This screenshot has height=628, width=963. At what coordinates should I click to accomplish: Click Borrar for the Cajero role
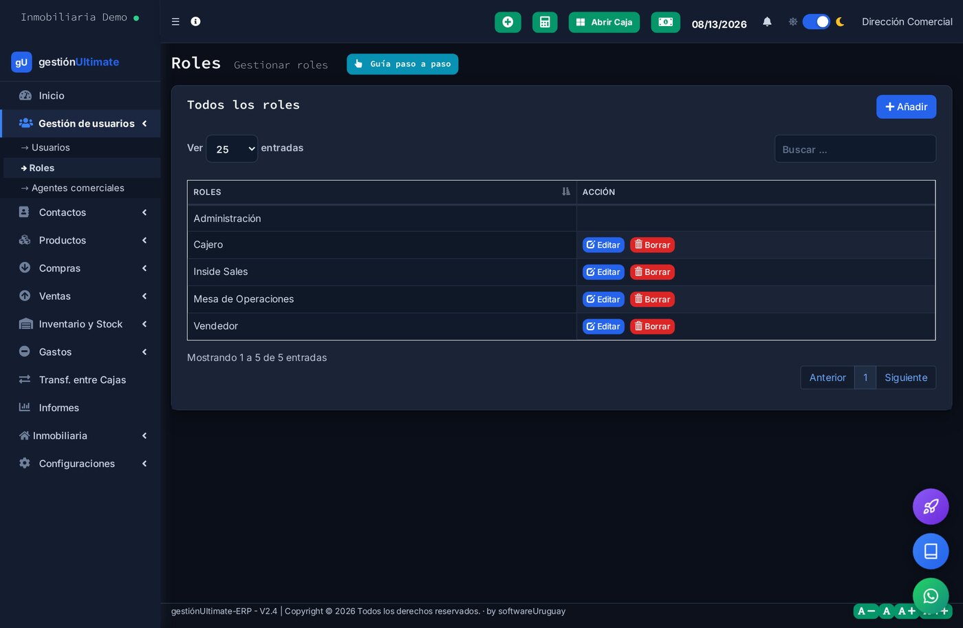[652, 245]
